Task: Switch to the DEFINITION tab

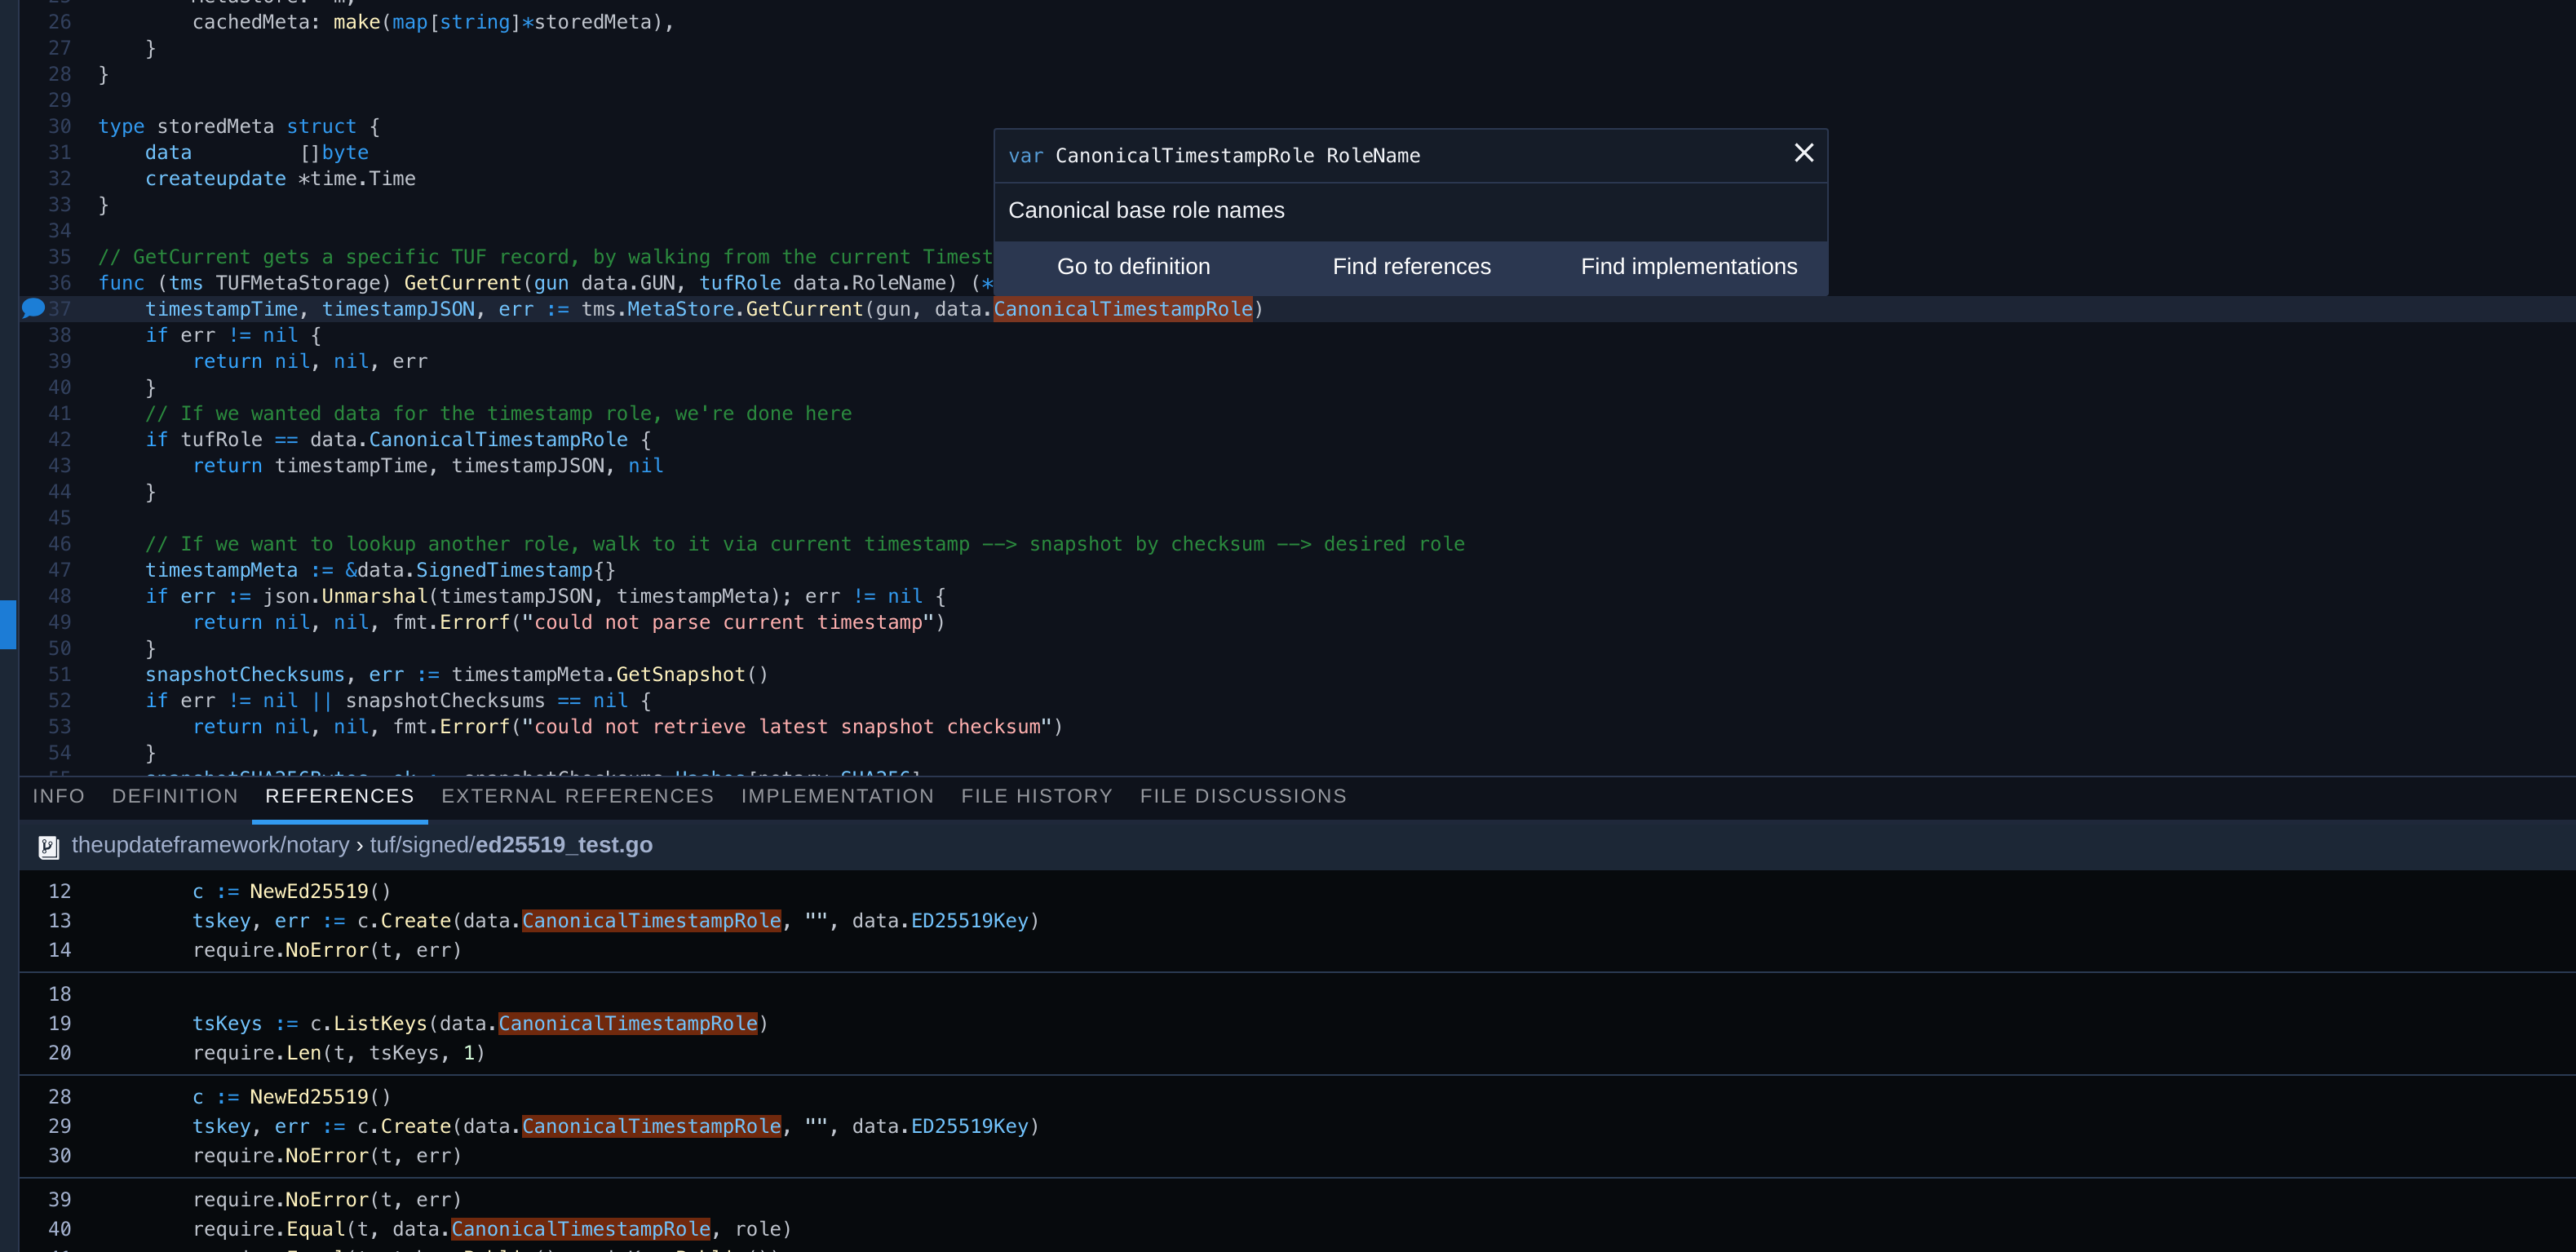Action: [x=174, y=796]
